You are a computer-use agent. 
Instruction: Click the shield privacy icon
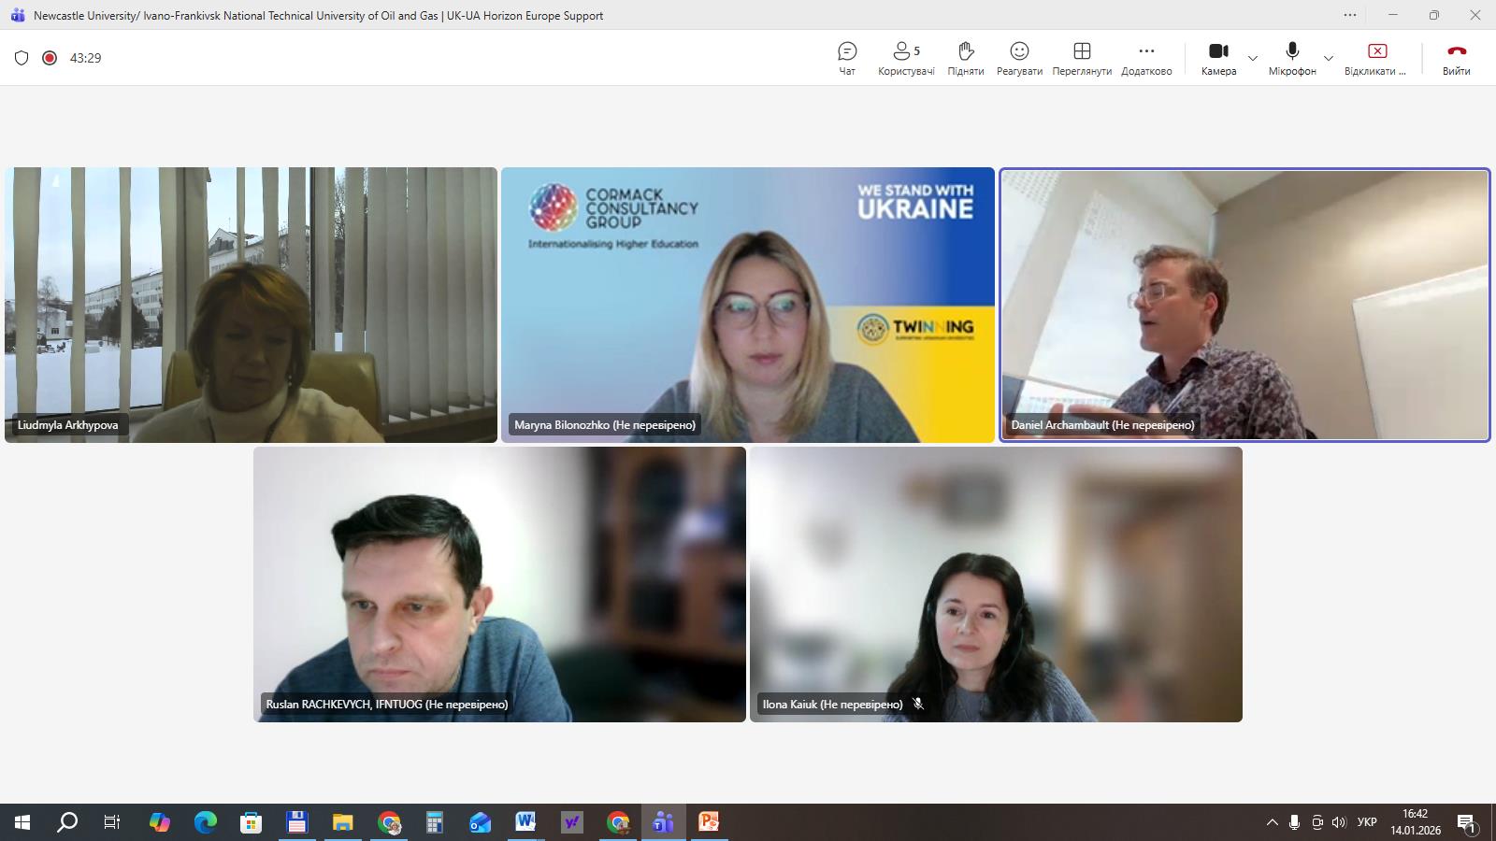22,58
